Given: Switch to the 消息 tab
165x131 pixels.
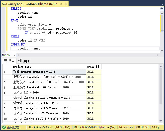Looking at the screenshot, I should pos(23,61).
